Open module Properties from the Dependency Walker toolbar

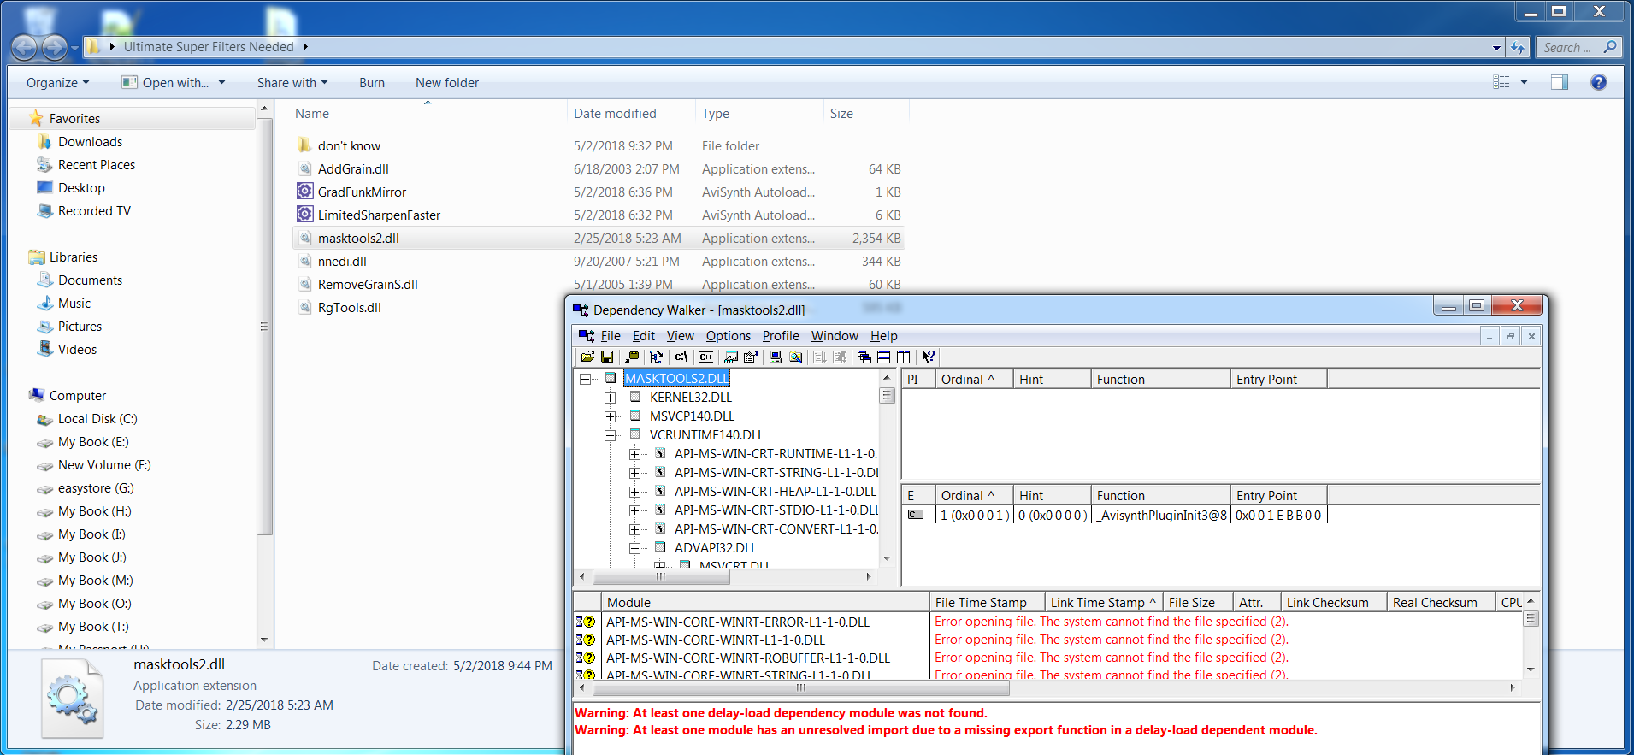tap(751, 357)
